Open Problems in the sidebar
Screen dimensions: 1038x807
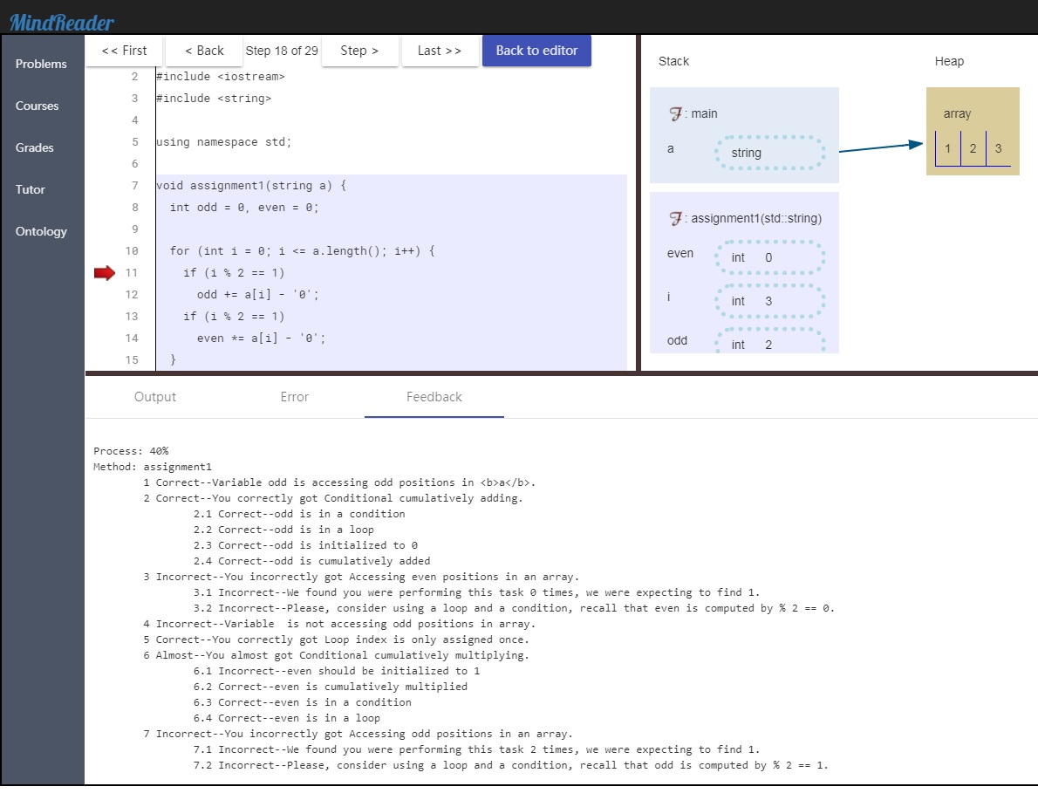coord(41,64)
